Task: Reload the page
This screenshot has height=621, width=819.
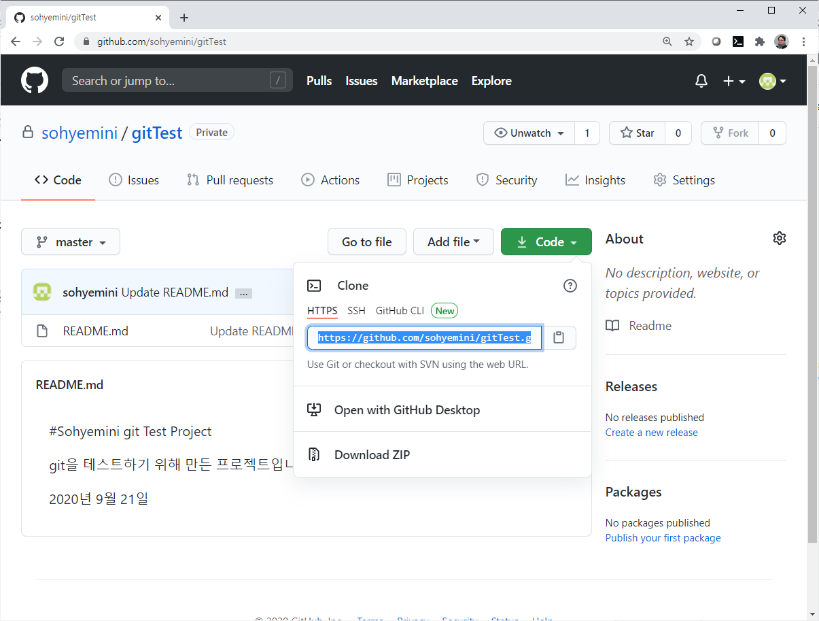Action: point(59,41)
